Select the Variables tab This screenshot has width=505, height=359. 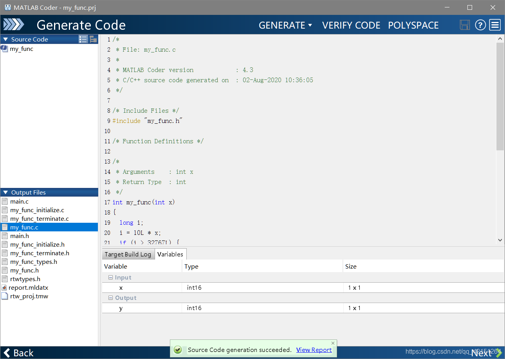[170, 254]
